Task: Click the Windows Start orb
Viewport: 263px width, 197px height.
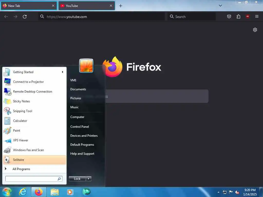Action: pos(7,192)
